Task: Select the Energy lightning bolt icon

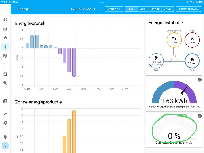Action: pos(5,47)
